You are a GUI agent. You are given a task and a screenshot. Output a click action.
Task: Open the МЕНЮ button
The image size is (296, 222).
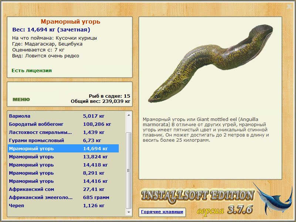click(x=21, y=99)
